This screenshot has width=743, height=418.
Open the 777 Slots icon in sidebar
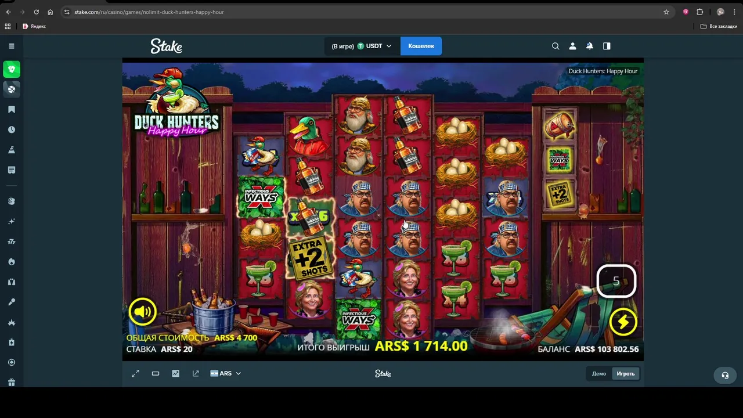click(x=11, y=242)
